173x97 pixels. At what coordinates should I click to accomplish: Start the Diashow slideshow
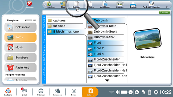click(x=120, y=5)
